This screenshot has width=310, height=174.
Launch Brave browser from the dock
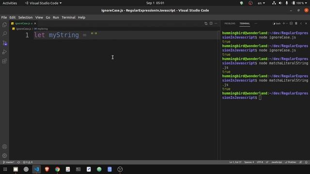[47, 169]
